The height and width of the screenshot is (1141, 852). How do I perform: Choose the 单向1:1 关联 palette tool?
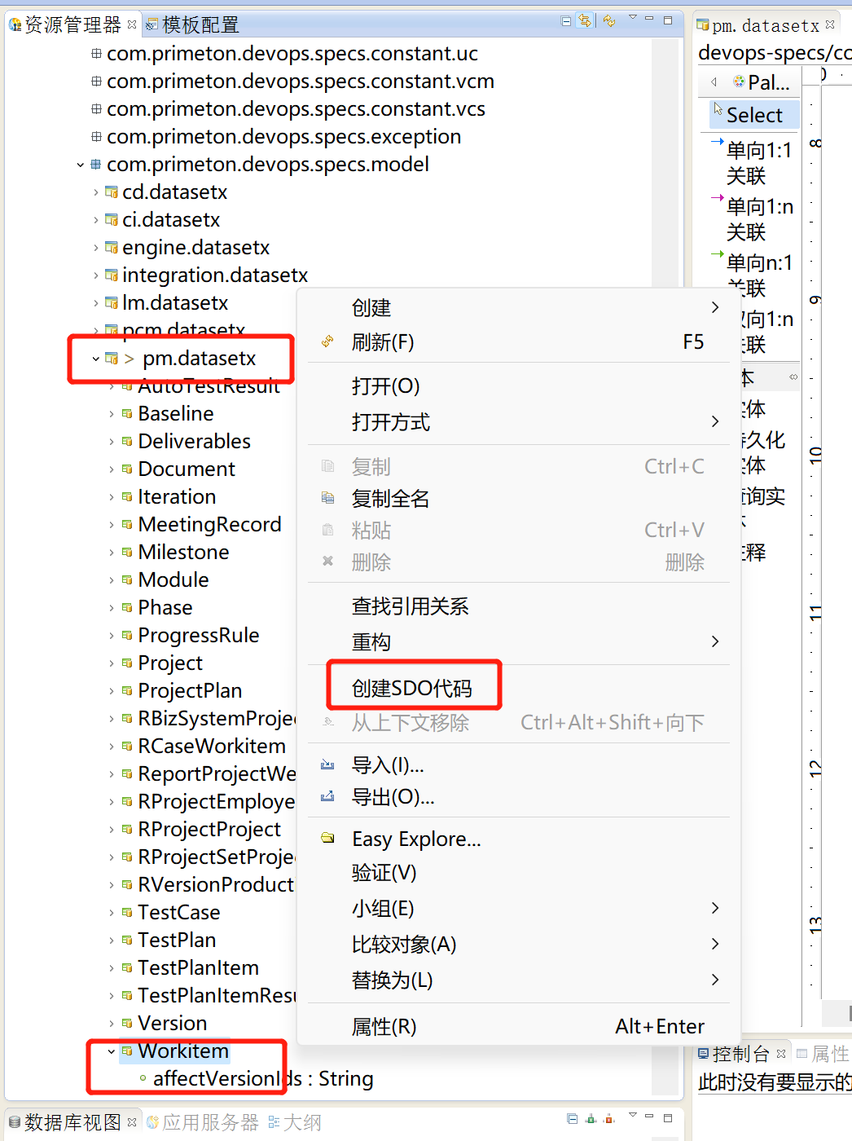coord(758,162)
